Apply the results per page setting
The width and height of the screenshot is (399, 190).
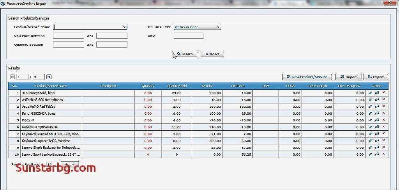[x=70, y=164]
